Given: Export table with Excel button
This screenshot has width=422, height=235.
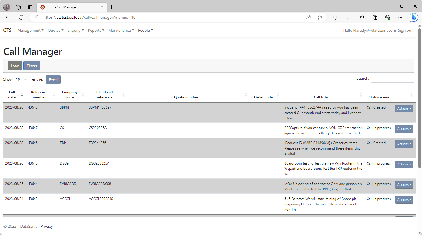Looking at the screenshot, I should point(53,80).
